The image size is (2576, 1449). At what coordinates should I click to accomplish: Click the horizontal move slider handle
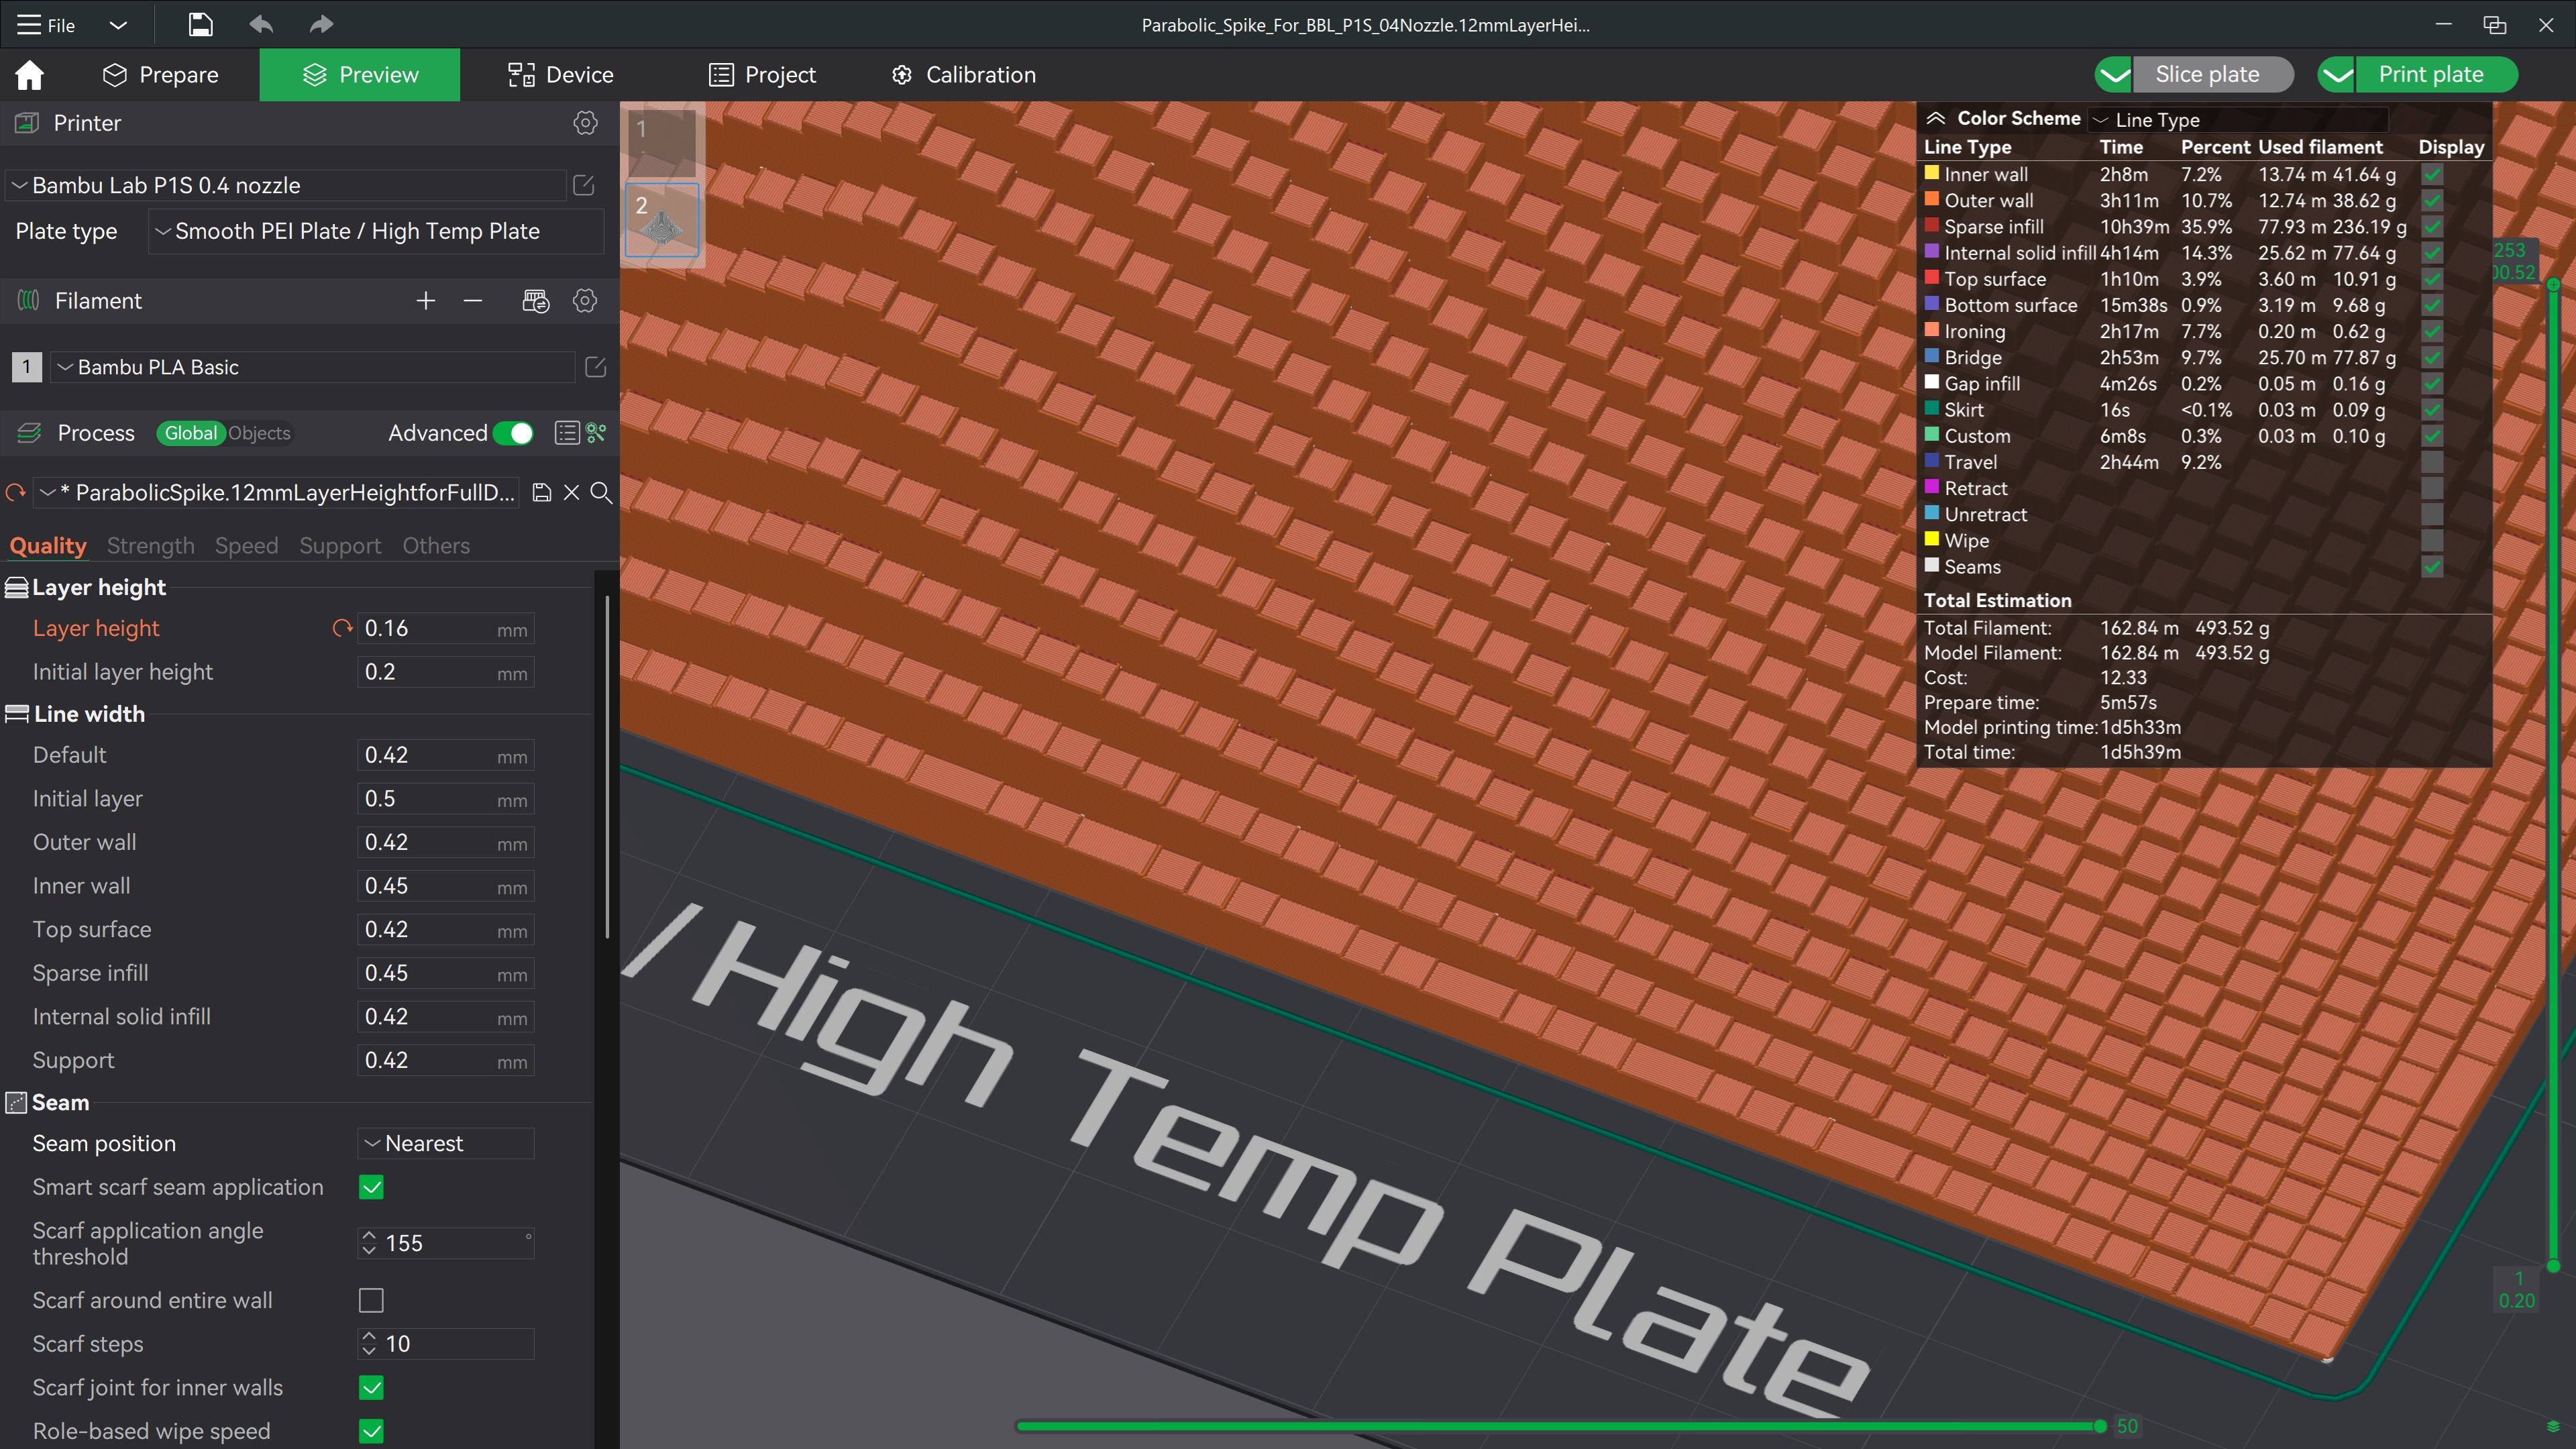[x=2099, y=1426]
